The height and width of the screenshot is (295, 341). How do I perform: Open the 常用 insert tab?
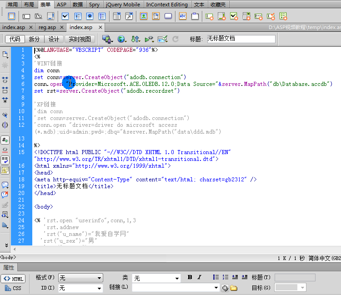[x=13, y=5]
